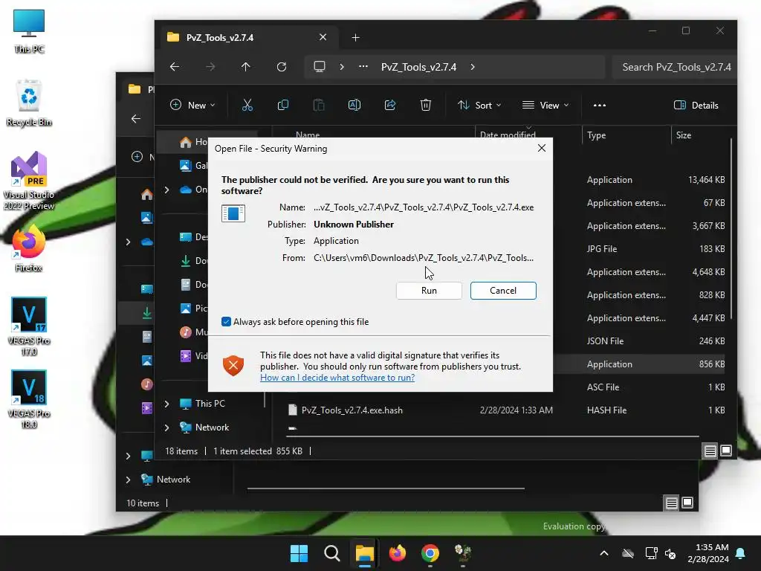The image size is (761, 571).
Task: Click the Delete trash icon in Explorer toolbar
Action: click(426, 105)
